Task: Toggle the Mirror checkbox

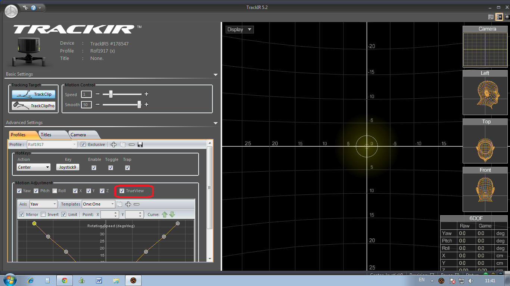Action: point(22,214)
